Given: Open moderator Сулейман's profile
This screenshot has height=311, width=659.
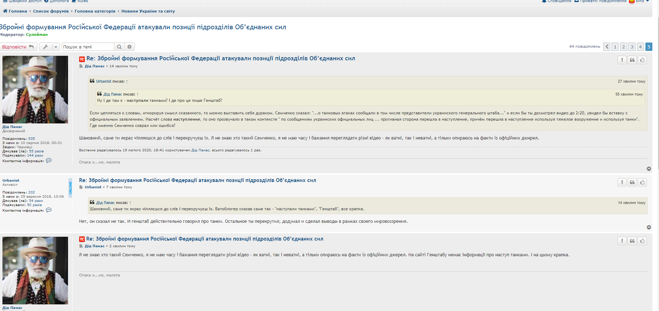Looking at the screenshot, I should 37,35.
